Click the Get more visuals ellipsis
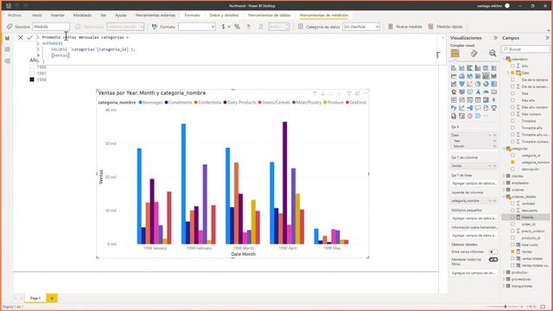Screen dimensions: 553x311 coord(486,116)
